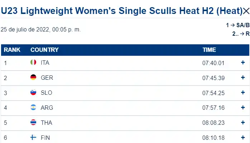The height and width of the screenshot is (143, 250).
Task: Expand ITA row details with plus
Action: point(243,63)
